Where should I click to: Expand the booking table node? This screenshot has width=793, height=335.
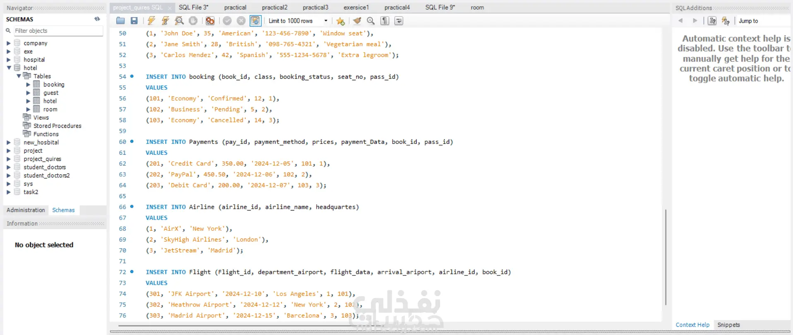[x=28, y=84]
